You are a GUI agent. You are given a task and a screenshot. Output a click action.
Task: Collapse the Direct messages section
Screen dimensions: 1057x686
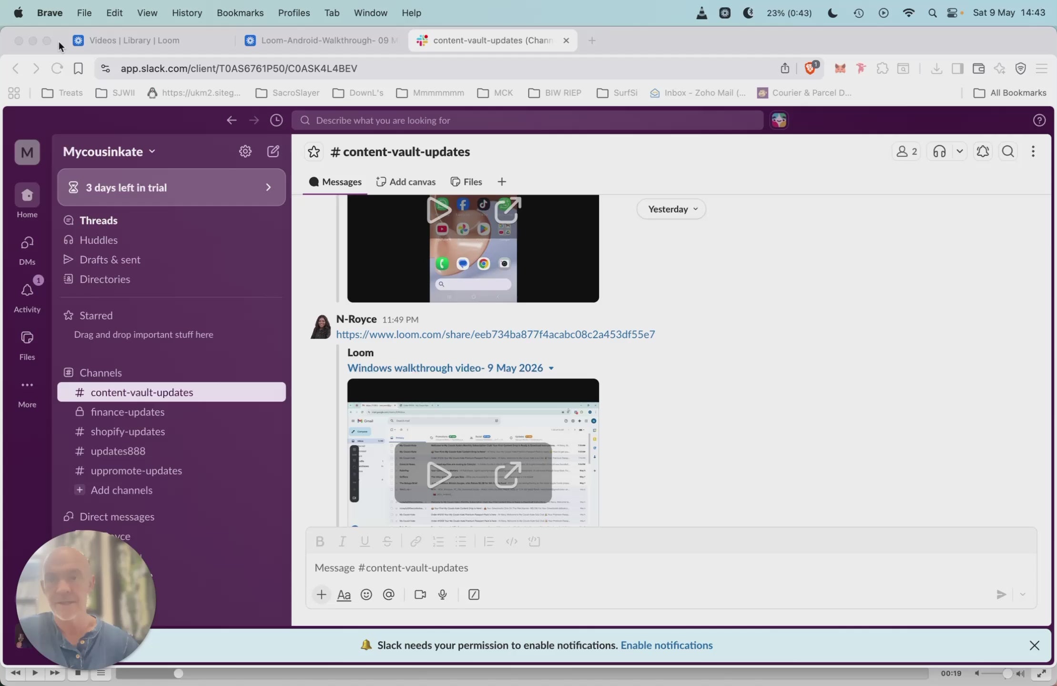point(116,517)
